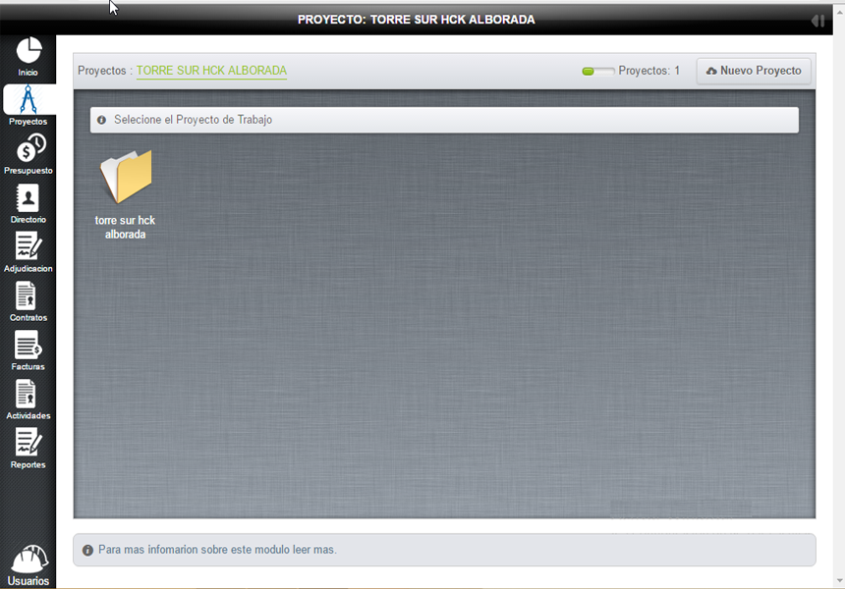Image resolution: width=845 pixels, height=589 pixels.
Task: Click the Usuarios hard hat icon
Action: (x=28, y=560)
